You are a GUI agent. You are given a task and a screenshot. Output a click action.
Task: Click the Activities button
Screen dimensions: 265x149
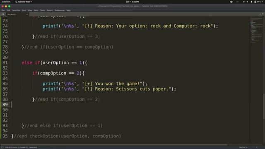coord(6,2)
